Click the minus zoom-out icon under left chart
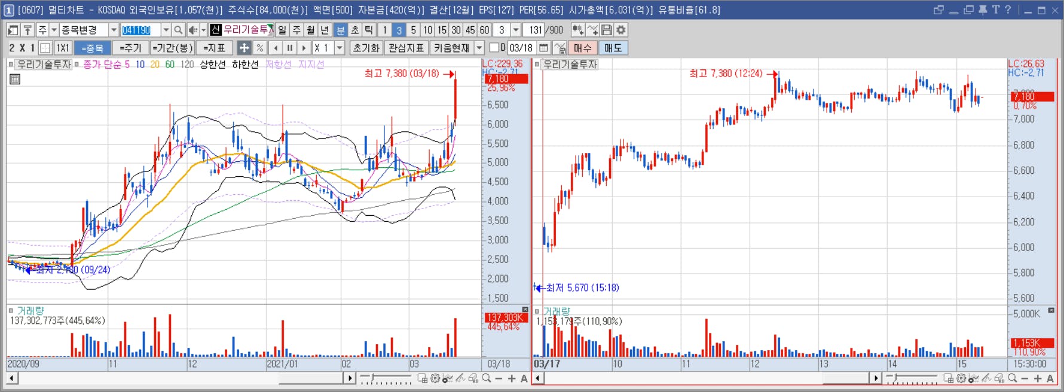 (x=499, y=378)
